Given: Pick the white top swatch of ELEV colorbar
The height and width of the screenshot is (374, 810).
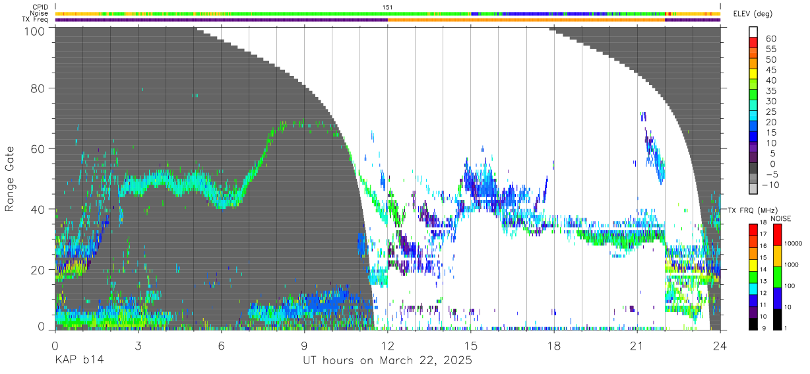Looking at the screenshot, I should tap(754, 32).
